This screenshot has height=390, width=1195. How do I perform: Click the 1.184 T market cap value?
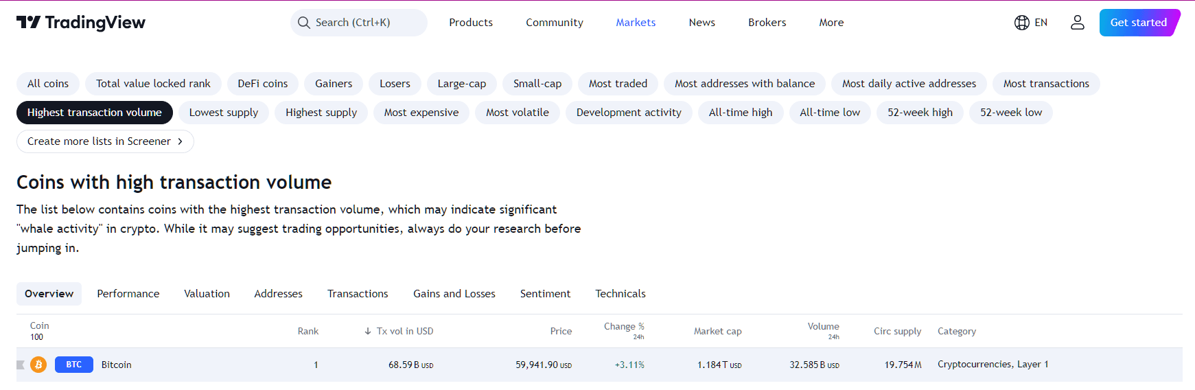pos(719,365)
